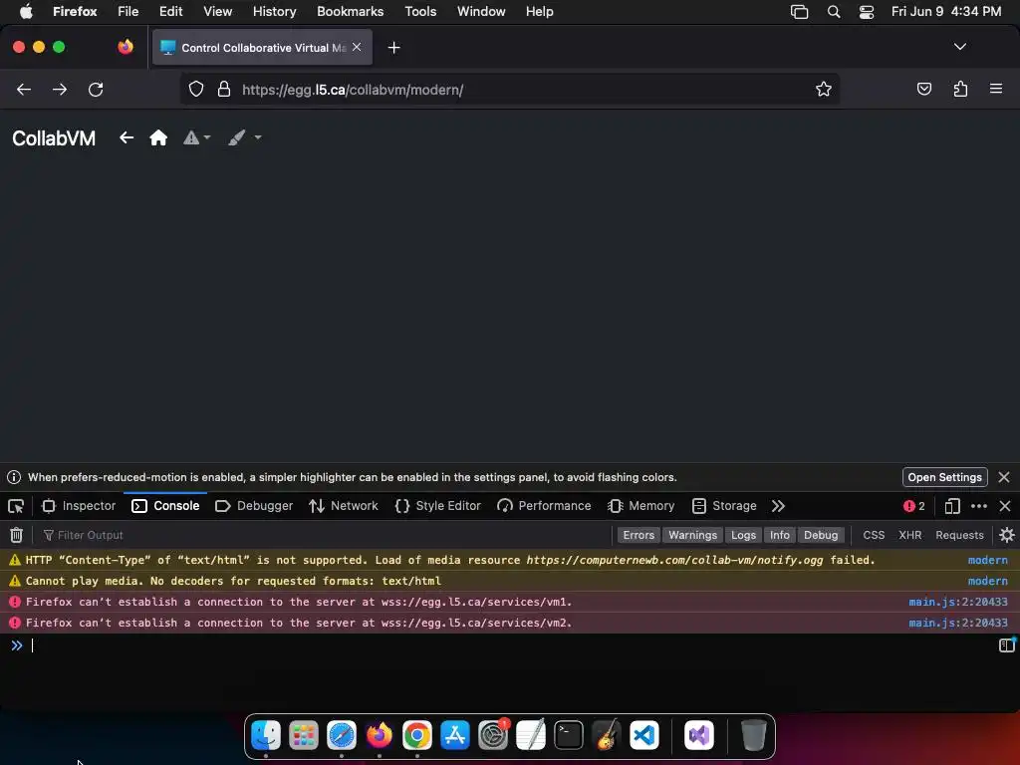Click the Filter Output field
Screen dimensions: 1020x765
coord(326,535)
